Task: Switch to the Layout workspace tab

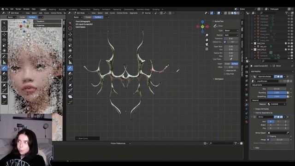Action: [43, 9]
